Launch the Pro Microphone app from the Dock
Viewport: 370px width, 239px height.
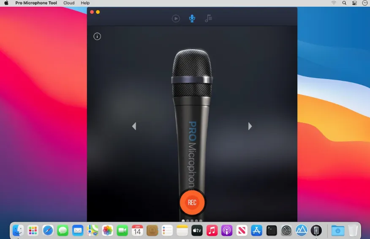[x=316, y=230]
